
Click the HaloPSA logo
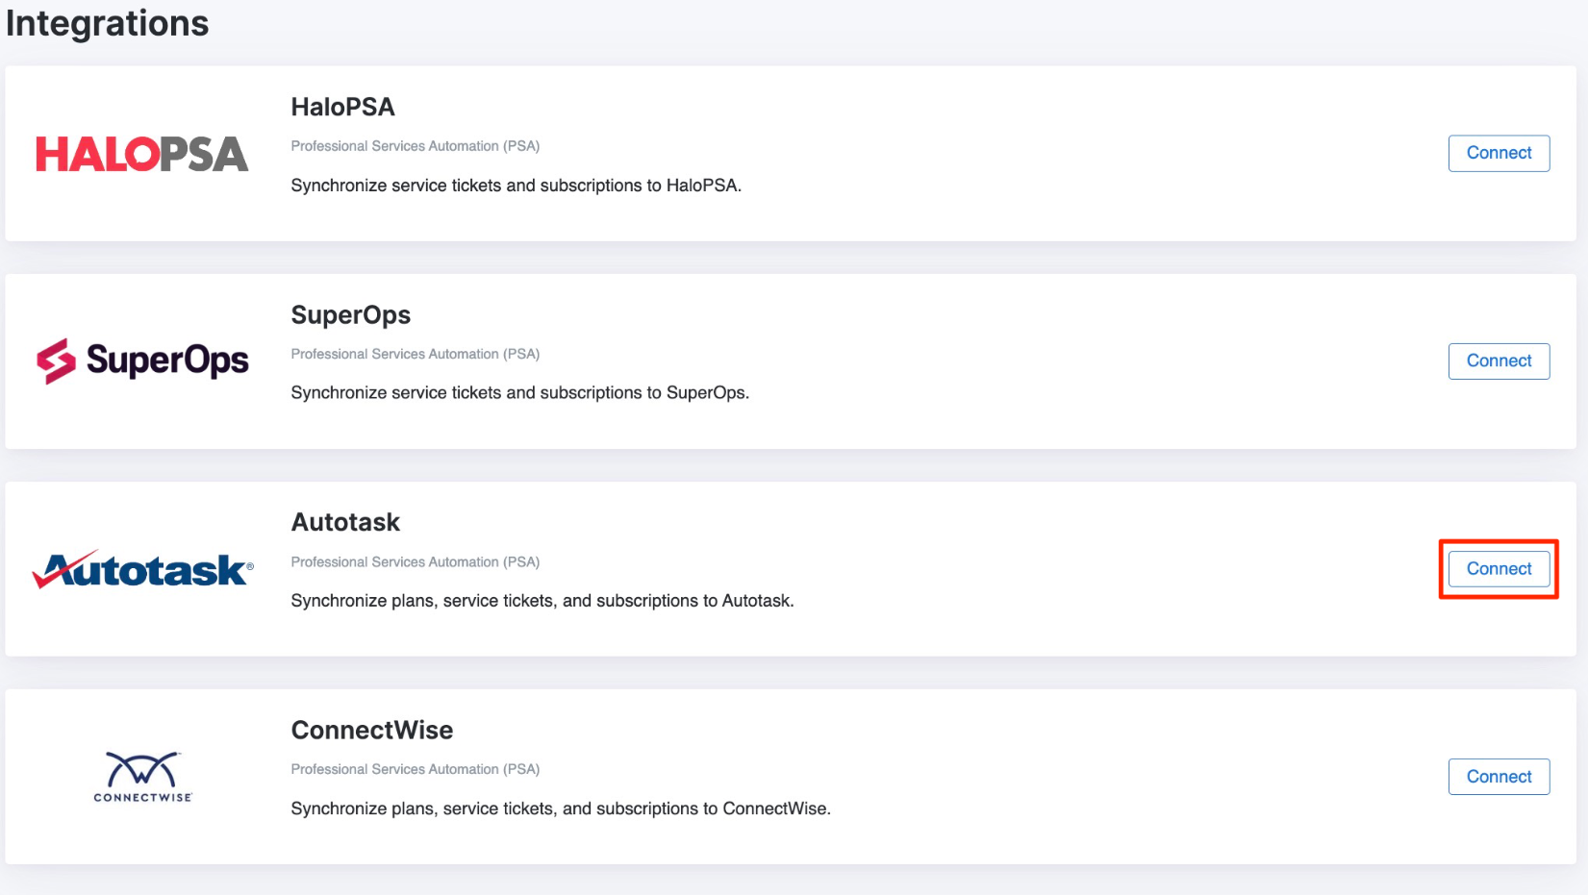click(x=142, y=154)
